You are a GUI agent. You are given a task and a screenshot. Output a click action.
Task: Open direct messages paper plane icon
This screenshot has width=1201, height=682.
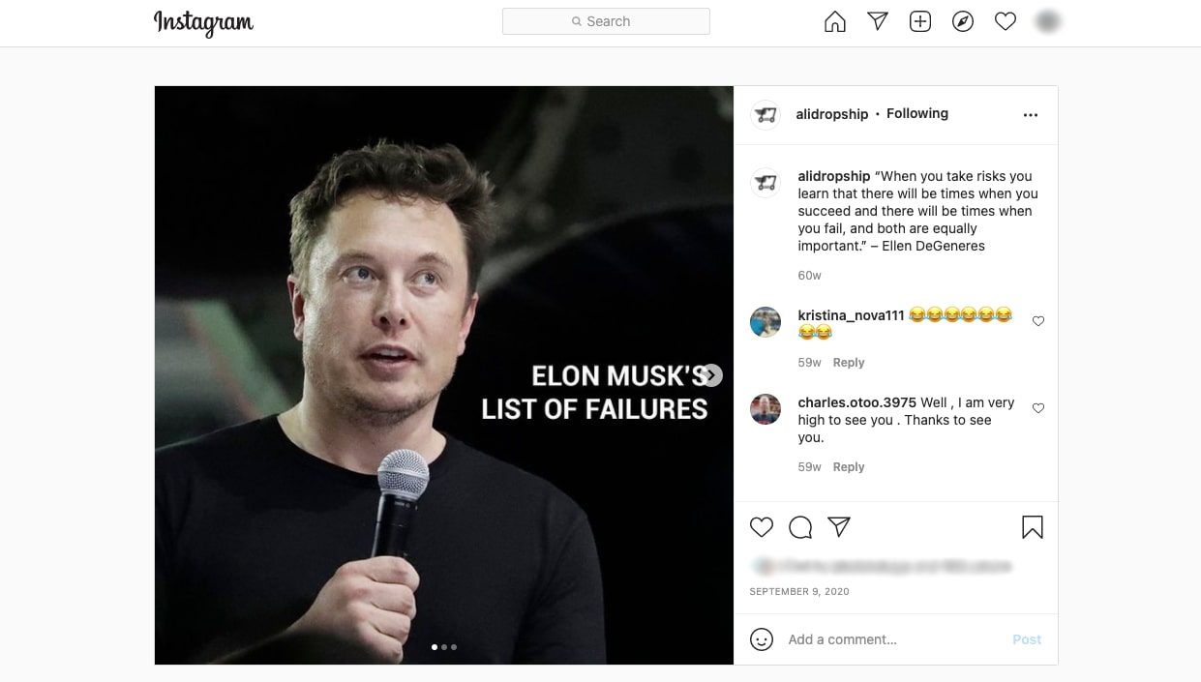coord(877,21)
